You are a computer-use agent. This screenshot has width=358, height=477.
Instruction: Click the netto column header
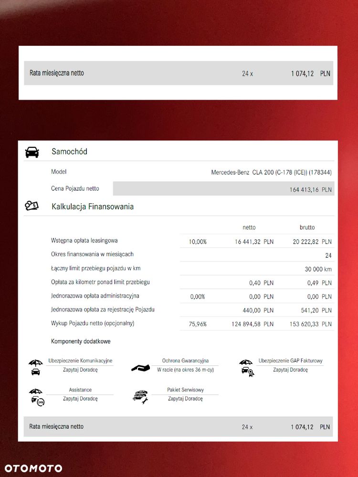pos(249,228)
